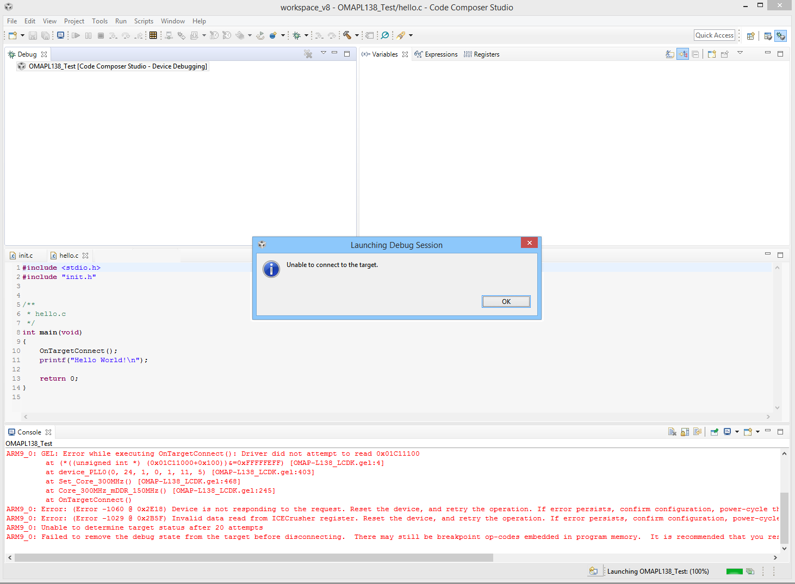Switch to the init.c editor tab

22,256
